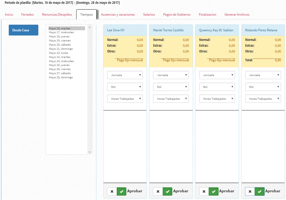
Task: Click Pago fijo mensual under Queency Kay W. Sablan
Action: [x=222, y=60]
